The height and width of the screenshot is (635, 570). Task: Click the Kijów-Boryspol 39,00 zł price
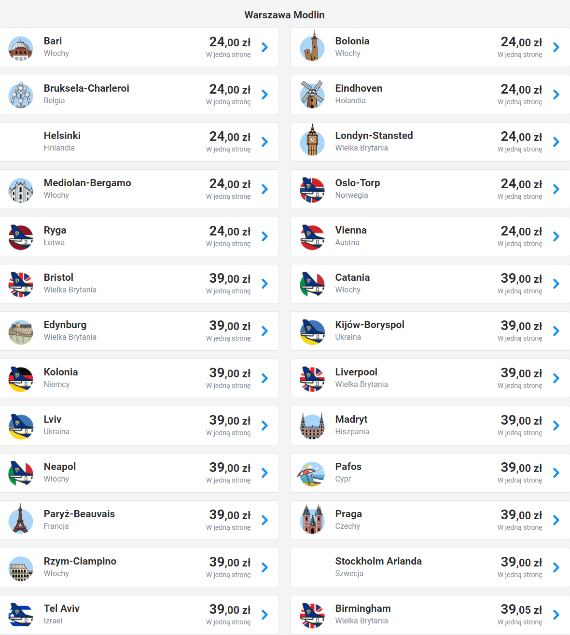coord(521,326)
